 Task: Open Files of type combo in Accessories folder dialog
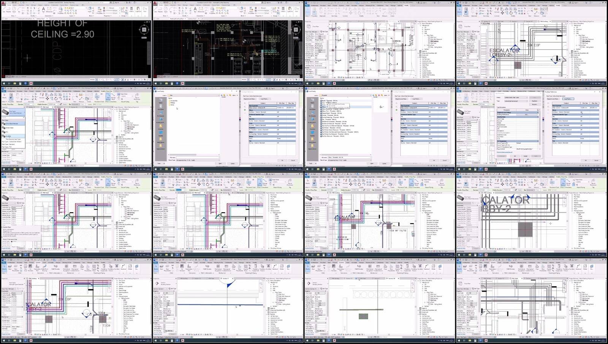pos(198,160)
